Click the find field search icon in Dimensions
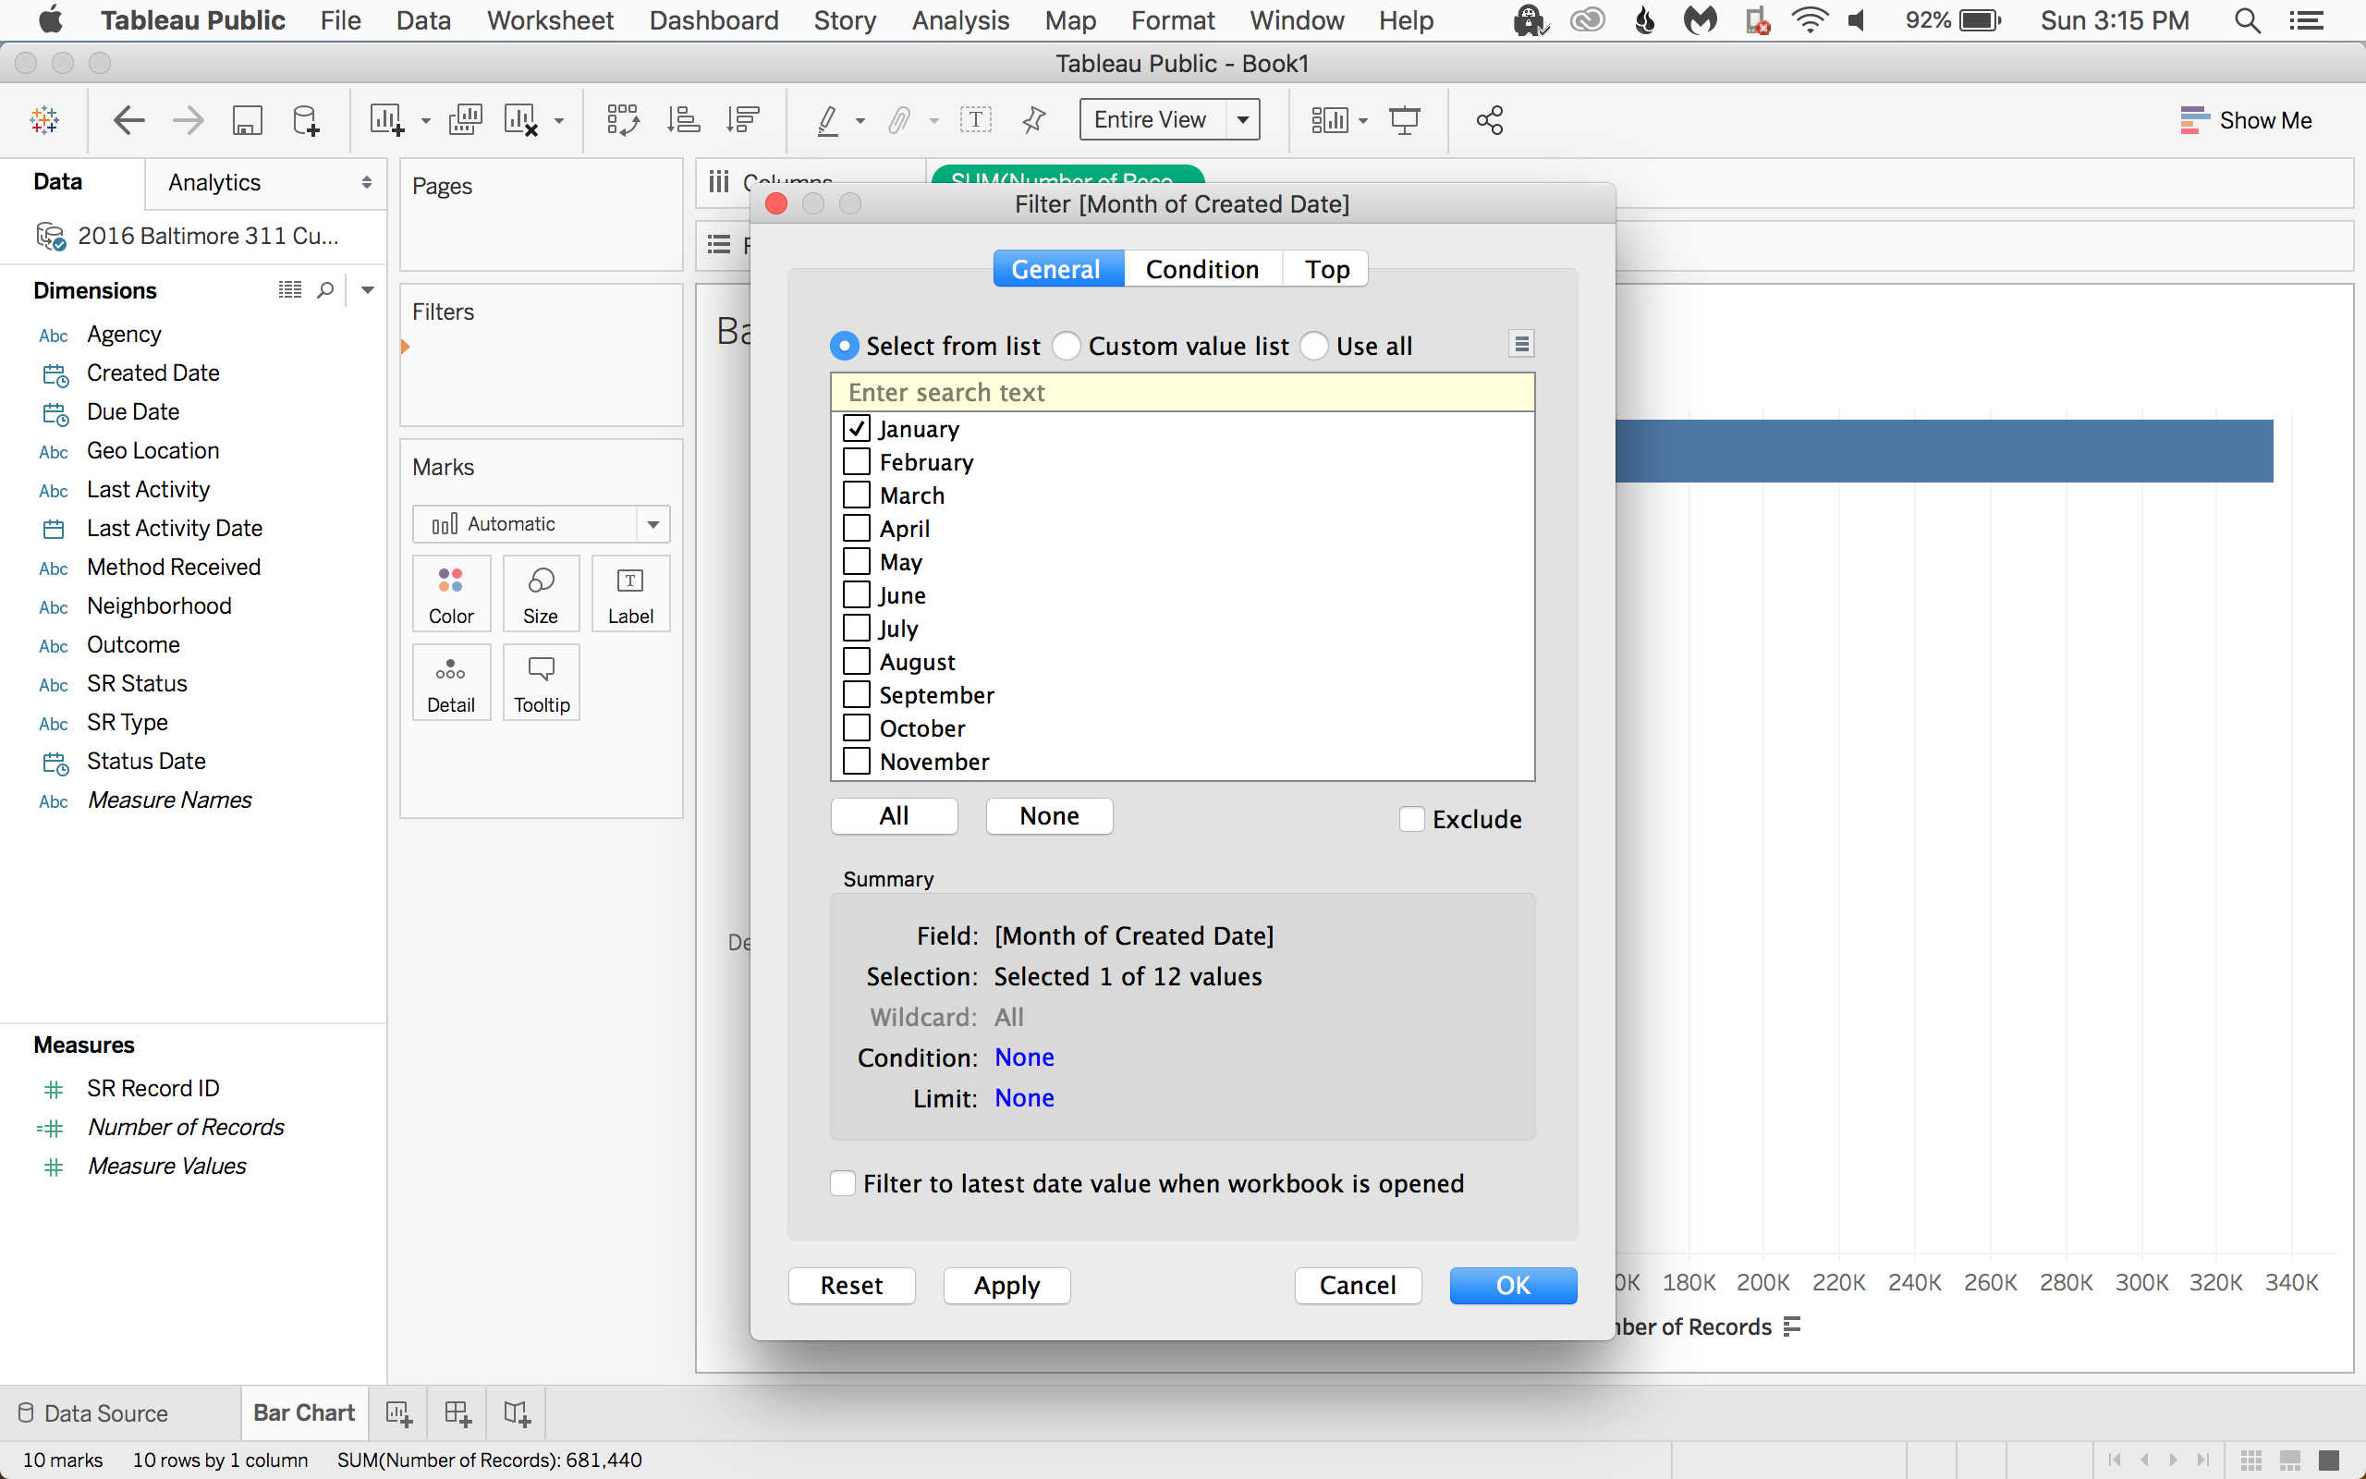 [325, 290]
